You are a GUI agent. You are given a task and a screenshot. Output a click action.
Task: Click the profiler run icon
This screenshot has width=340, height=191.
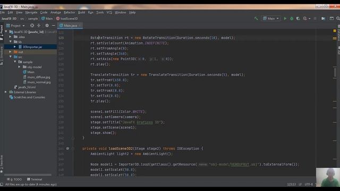coord(305,19)
